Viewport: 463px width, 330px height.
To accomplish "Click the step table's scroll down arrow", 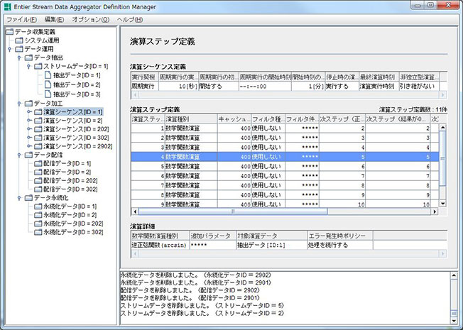I will (x=442, y=203).
